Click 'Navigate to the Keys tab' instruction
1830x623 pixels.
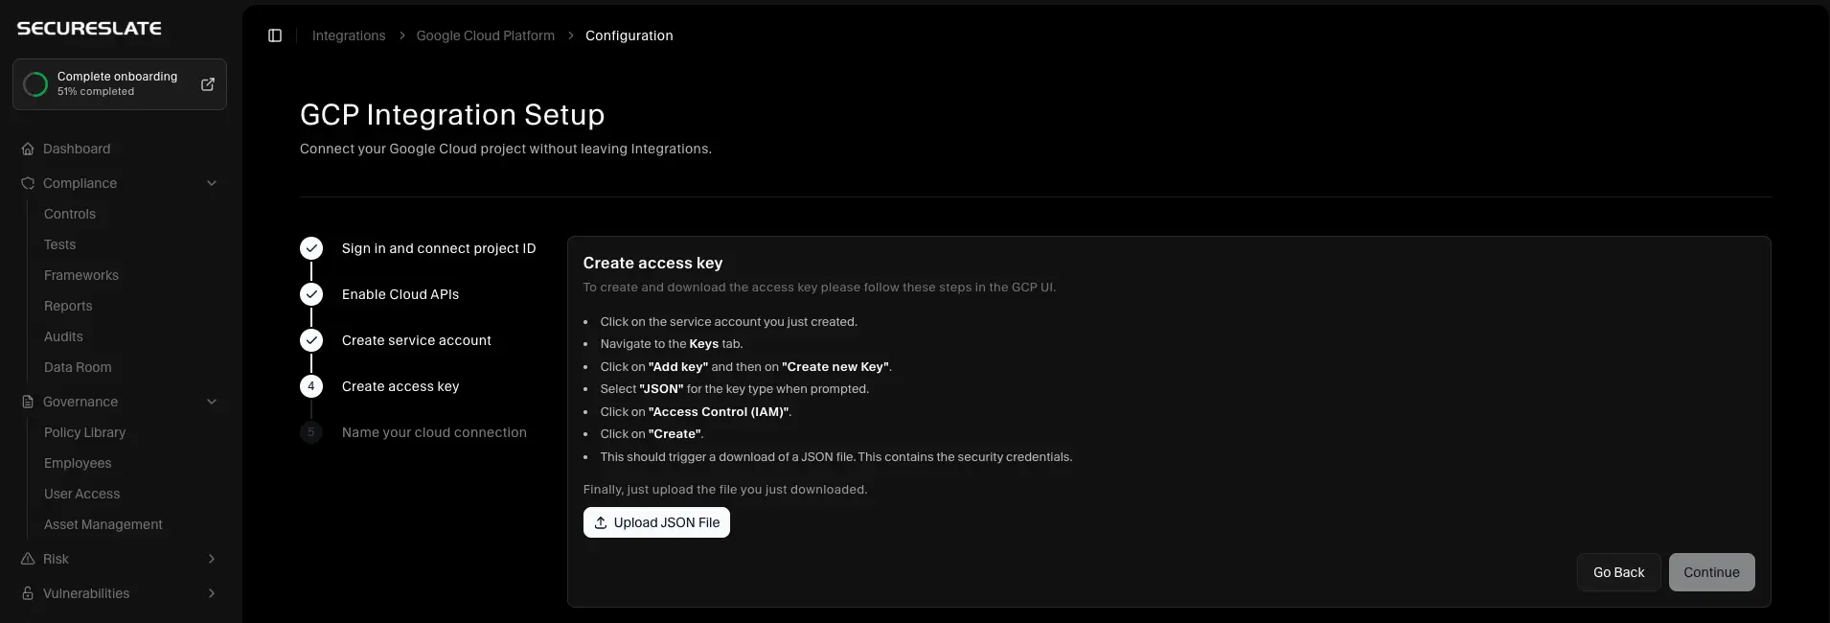(672, 344)
